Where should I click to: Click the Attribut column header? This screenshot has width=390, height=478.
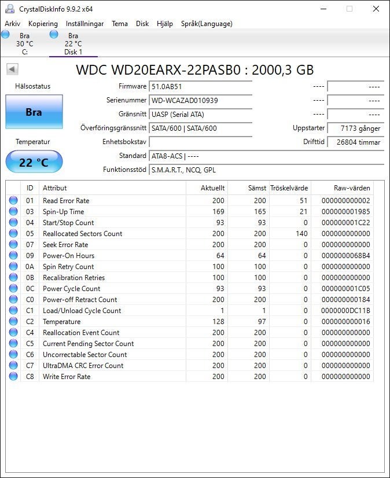point(112,187)
